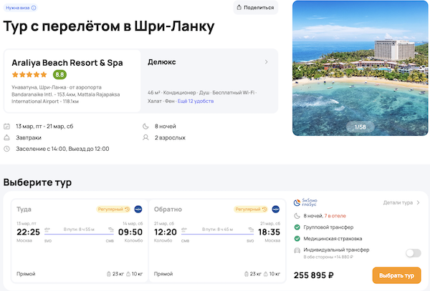
Task: Expand the "Делюкс" room type chevron
Action: [267, 62]
